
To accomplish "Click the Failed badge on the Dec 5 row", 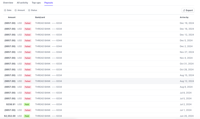I will point(28,41).
